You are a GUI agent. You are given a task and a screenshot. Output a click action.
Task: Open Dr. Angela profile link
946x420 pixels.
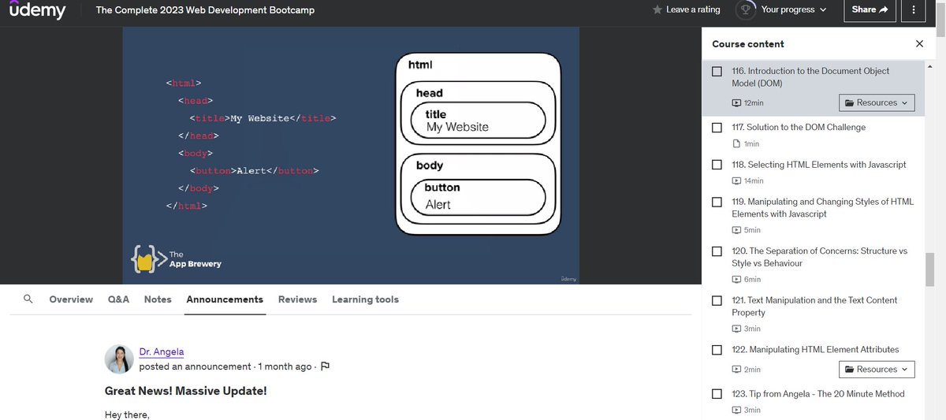coord(162,351)
